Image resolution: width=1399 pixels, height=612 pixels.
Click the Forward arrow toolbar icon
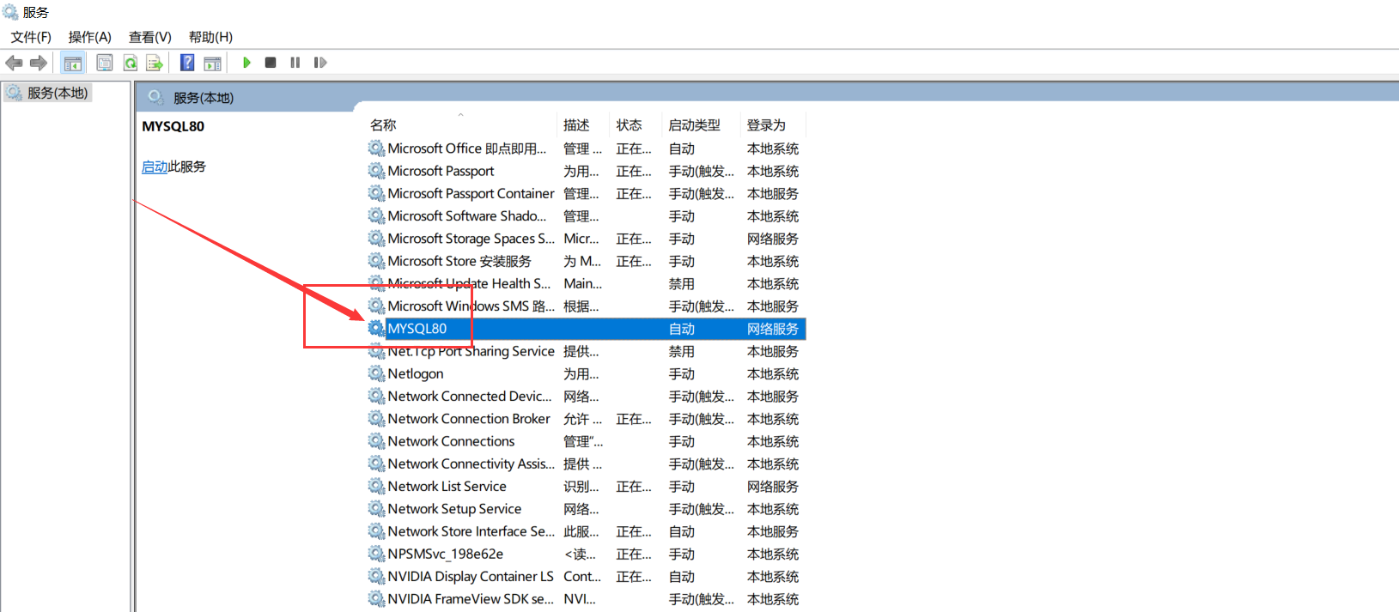pos(39,63)
